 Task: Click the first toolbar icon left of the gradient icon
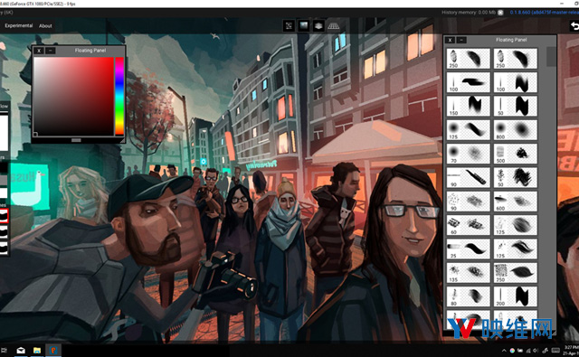pyautogui.click(x=289, y=25)
